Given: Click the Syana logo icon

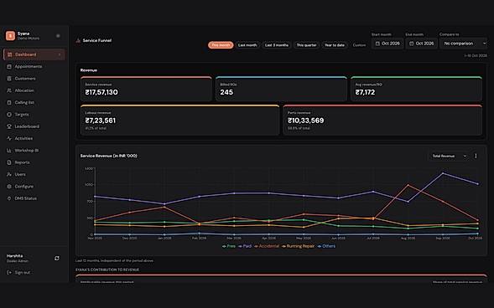Looking at the screenshot, I should (10, 36).
